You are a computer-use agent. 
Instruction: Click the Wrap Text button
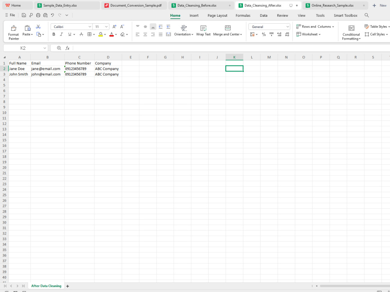(x=203, y=30)
